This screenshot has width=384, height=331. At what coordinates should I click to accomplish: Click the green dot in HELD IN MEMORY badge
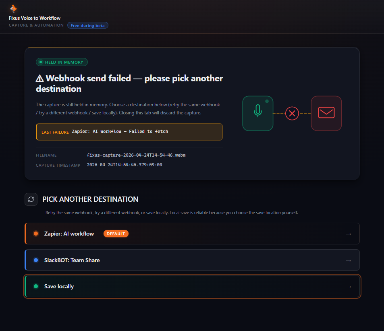tap(41, 62)
